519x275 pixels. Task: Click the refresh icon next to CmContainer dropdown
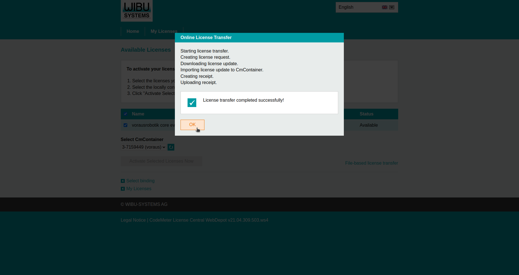point(171,147)
